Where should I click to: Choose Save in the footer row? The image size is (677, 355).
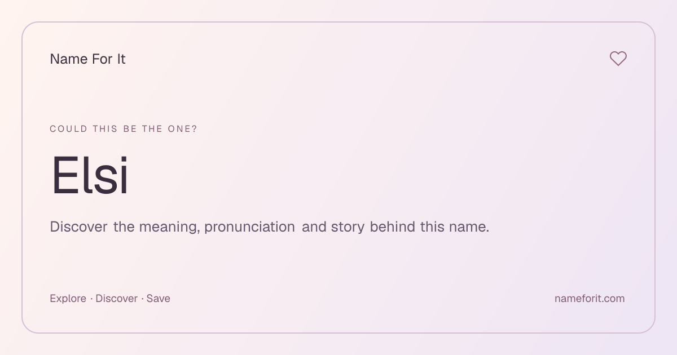(x=159, y=299)
